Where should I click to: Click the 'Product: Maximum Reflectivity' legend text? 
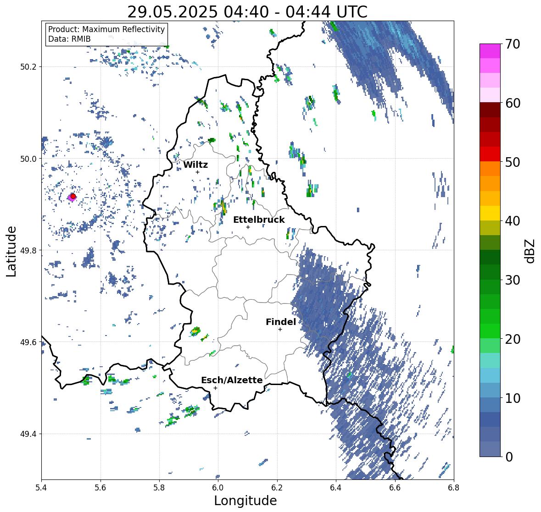(x=106, y=29)
